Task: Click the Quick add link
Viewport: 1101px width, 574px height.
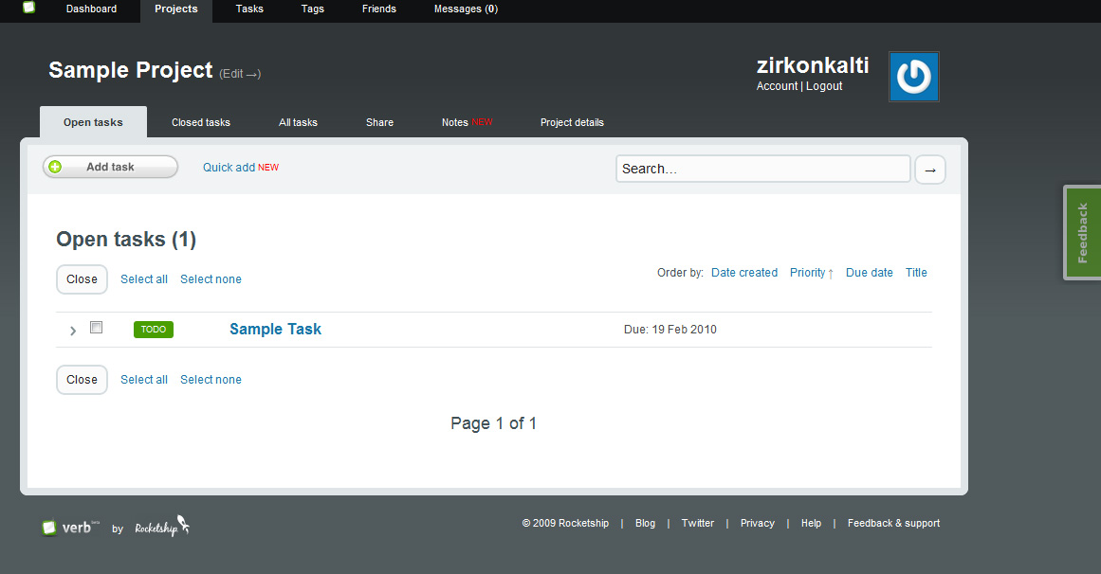Action: click(229, 168)
